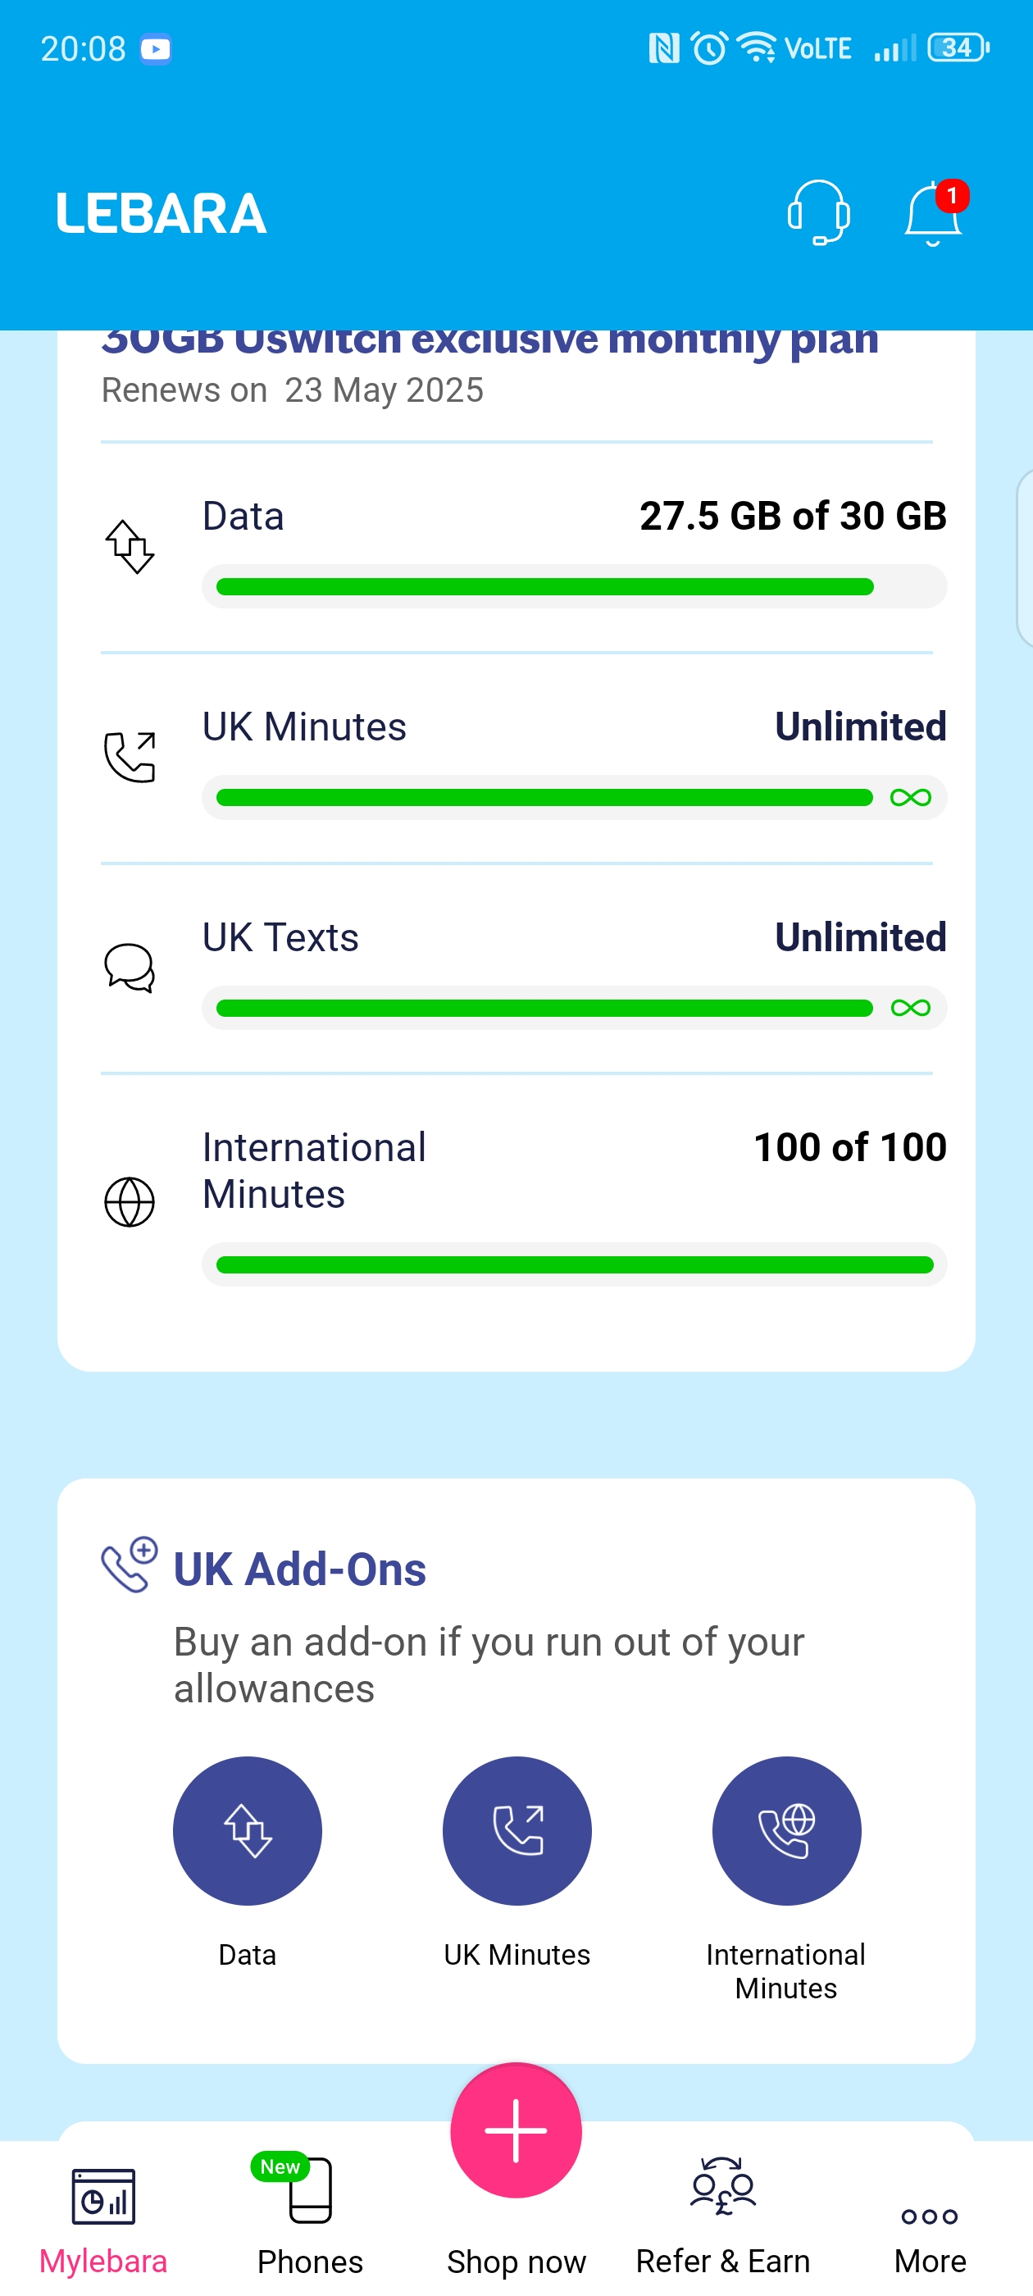Open the More menu tab

click(x=930, y=2237)
